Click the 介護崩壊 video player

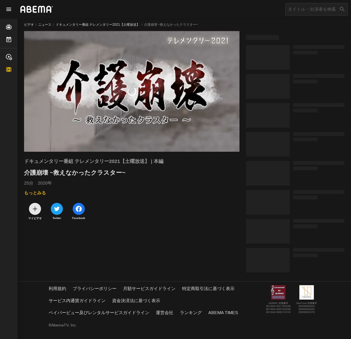[132, 91]
